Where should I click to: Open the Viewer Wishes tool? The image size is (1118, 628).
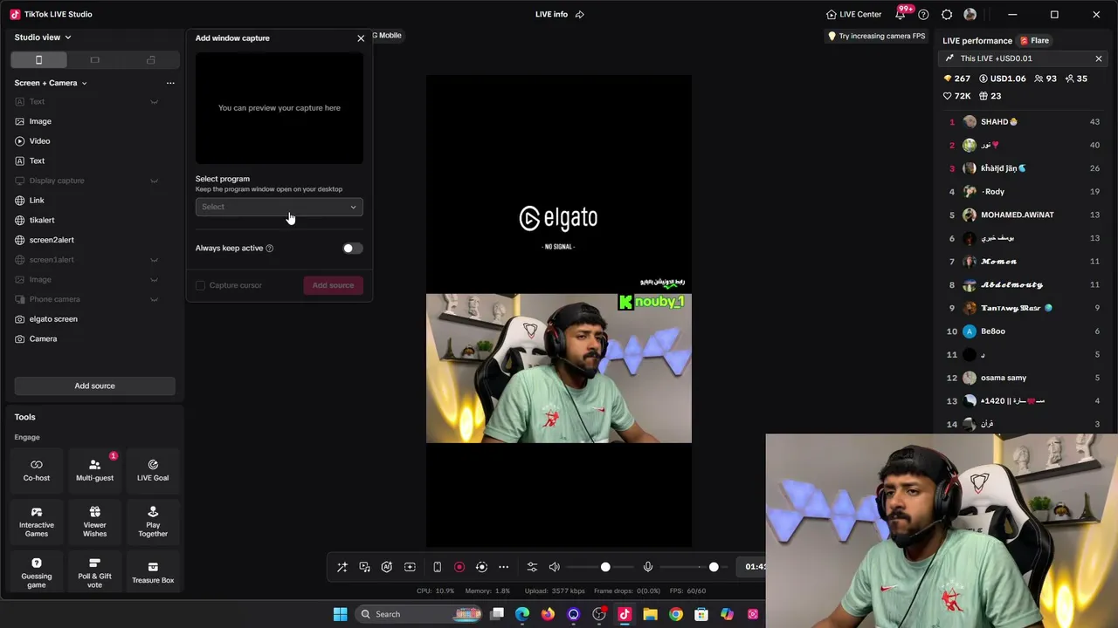94,522
